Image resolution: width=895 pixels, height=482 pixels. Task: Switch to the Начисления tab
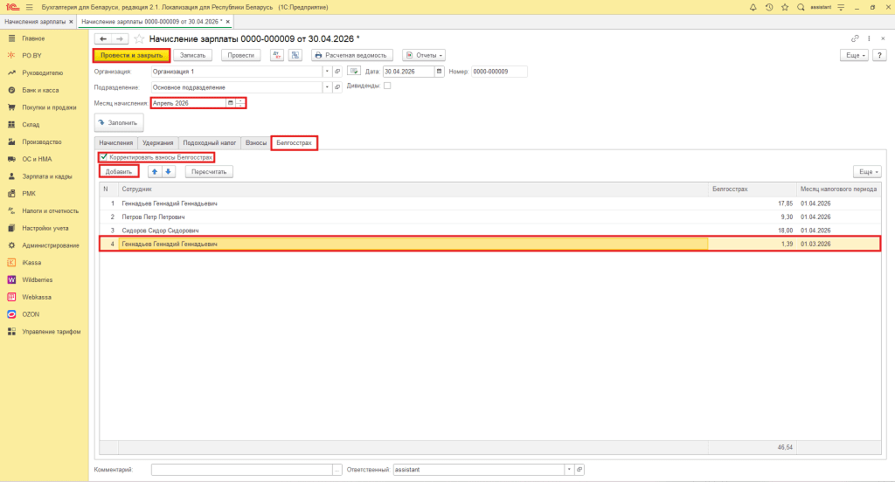pos(116,142)
